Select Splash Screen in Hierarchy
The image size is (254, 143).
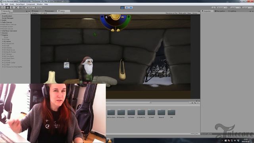(x=8, y=27)
